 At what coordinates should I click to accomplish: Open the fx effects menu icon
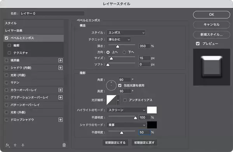pos(7,145)
